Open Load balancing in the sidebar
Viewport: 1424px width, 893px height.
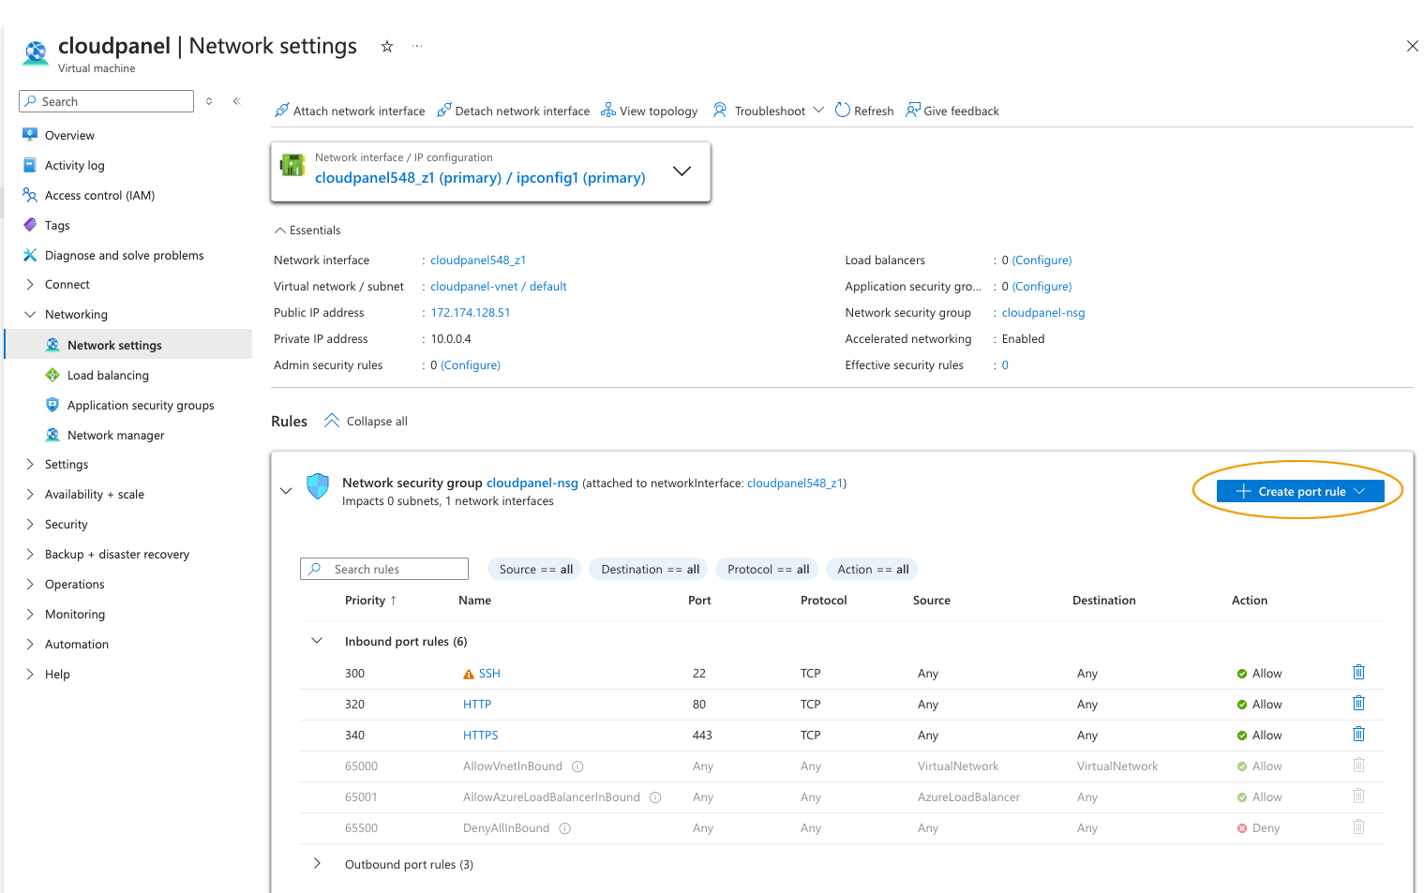click(x=108, y=375)
